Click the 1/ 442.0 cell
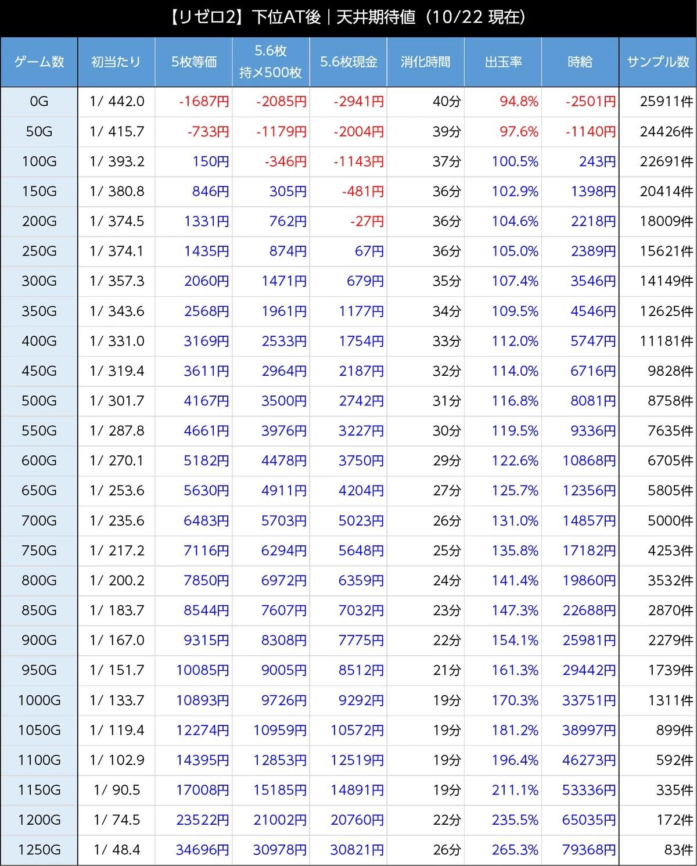 point(116,102)
